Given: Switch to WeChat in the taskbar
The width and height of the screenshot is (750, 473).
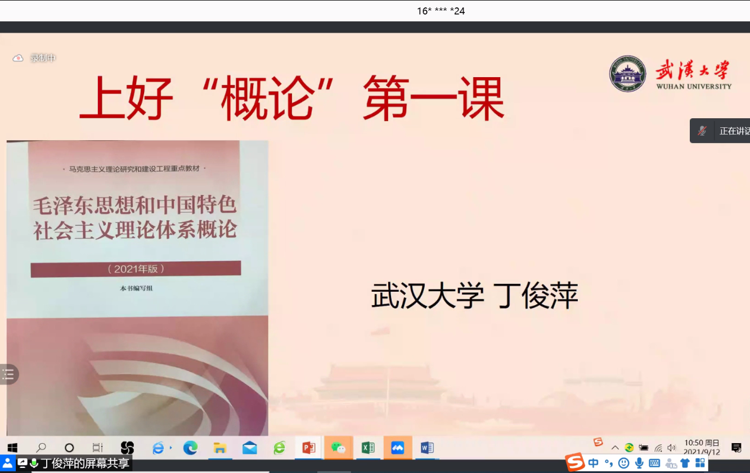Looking at the screenshot, I should (x=338, y=448).
